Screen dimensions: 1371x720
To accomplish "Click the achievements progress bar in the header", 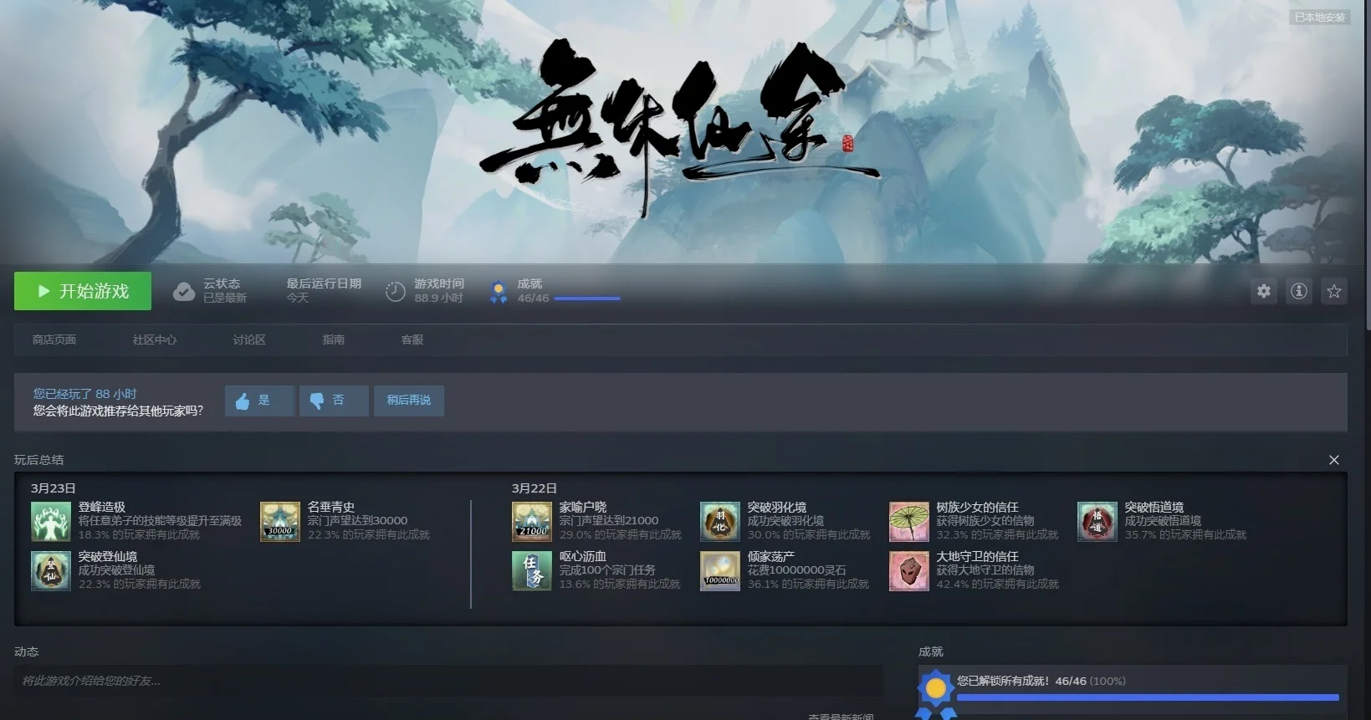I will (587, 299).
